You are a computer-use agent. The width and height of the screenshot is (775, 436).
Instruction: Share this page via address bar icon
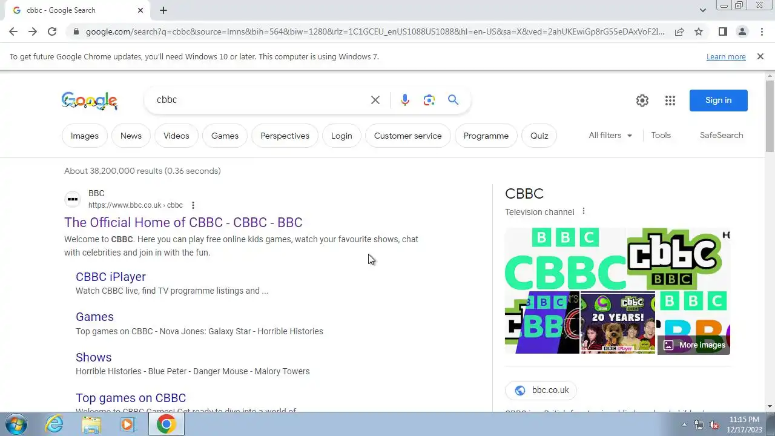(679, 31)
